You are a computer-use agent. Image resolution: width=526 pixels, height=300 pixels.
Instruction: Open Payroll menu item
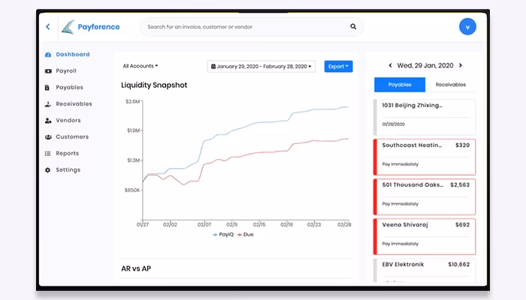pos(66,71)
